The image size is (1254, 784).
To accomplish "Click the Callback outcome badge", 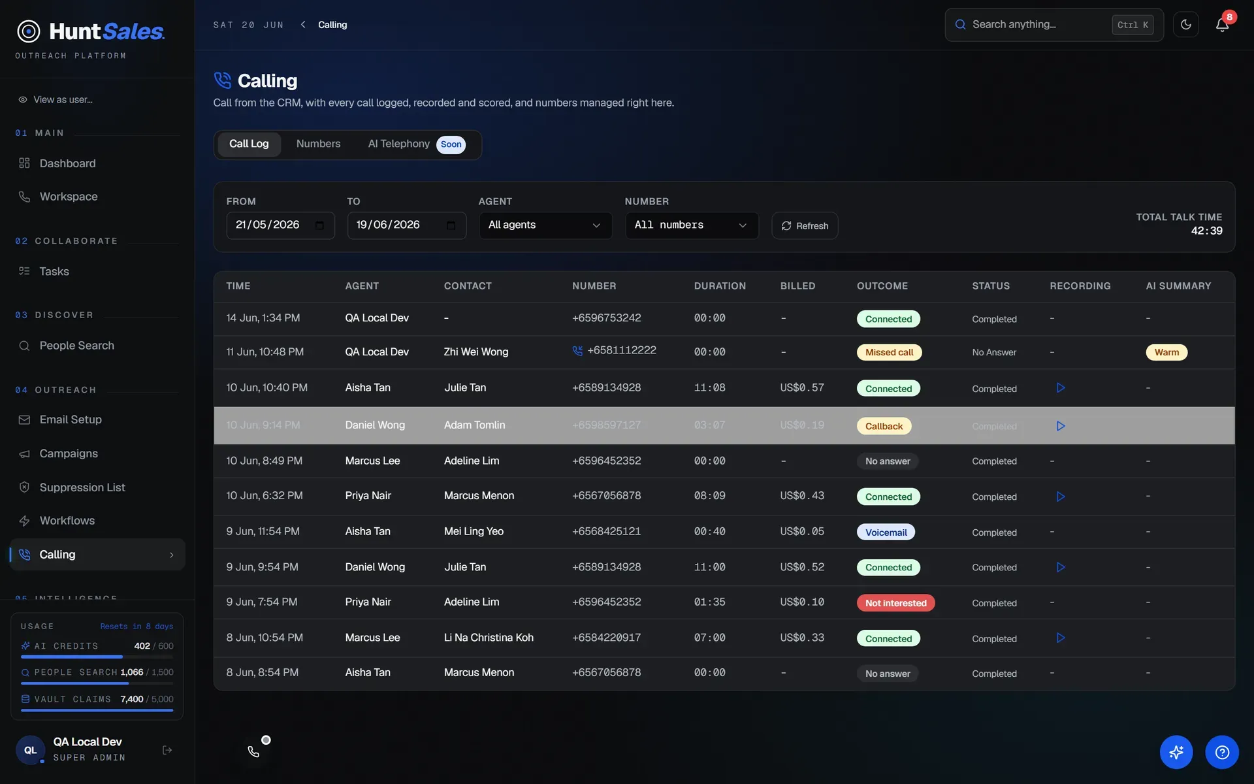I will tap(884, 426).
